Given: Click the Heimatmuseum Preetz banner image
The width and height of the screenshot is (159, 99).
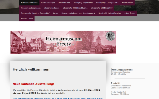Looking at the screenshot, I should click(x=63, y=42).
